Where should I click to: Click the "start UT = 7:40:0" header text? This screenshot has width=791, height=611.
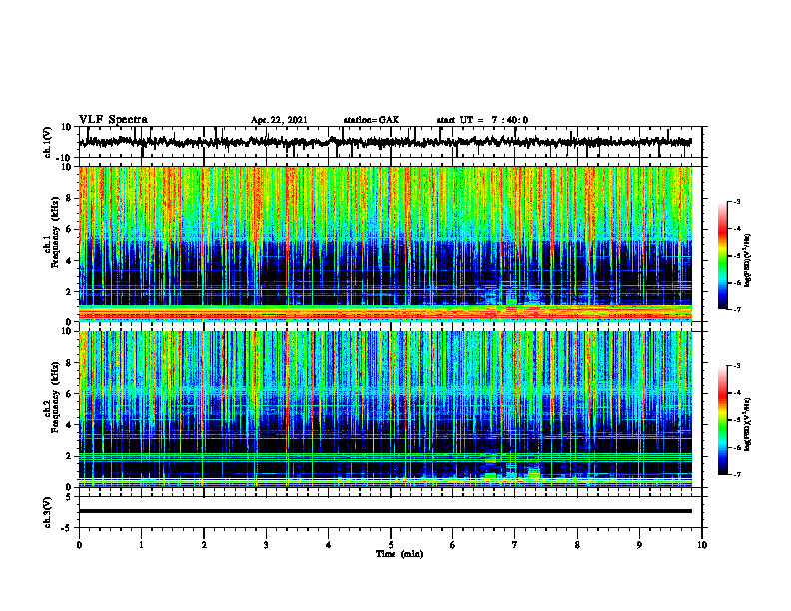click(x=482, y=120)
